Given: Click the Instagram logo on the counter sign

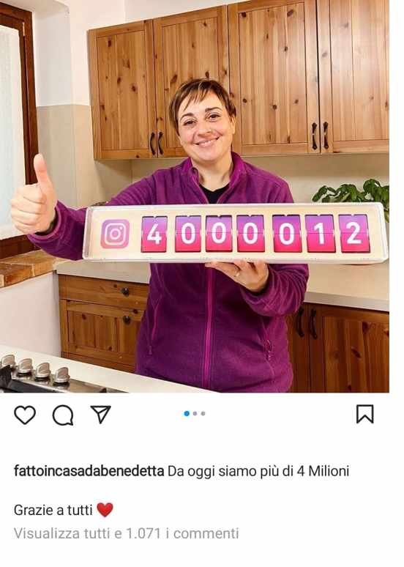Looking at the screenshot, I should (115, 234).
